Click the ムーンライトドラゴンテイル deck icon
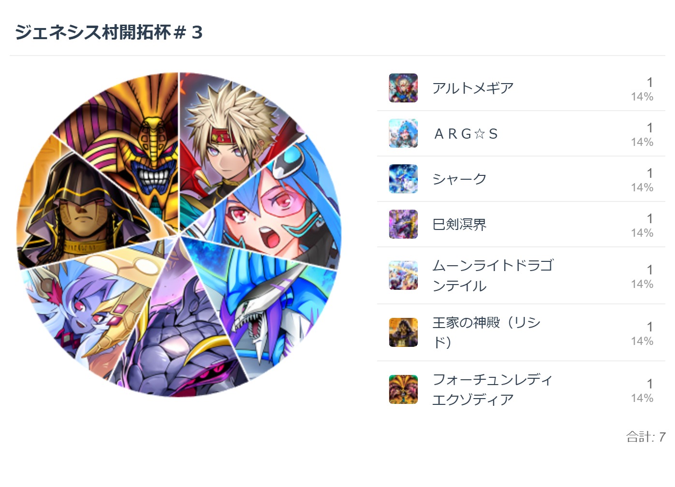The width and height of the screenshot is (675, 487). tap(403, 275)
